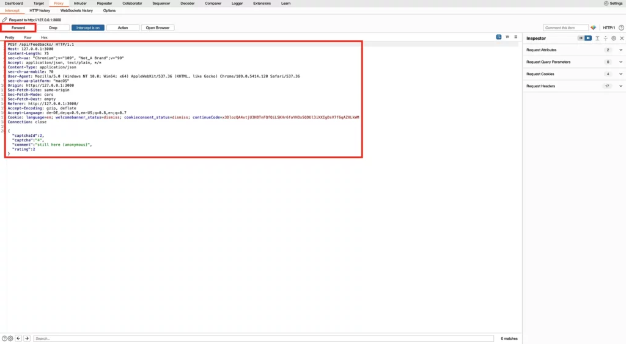
Task: Switch to the Repeater tab
Action: click(105, 3)
